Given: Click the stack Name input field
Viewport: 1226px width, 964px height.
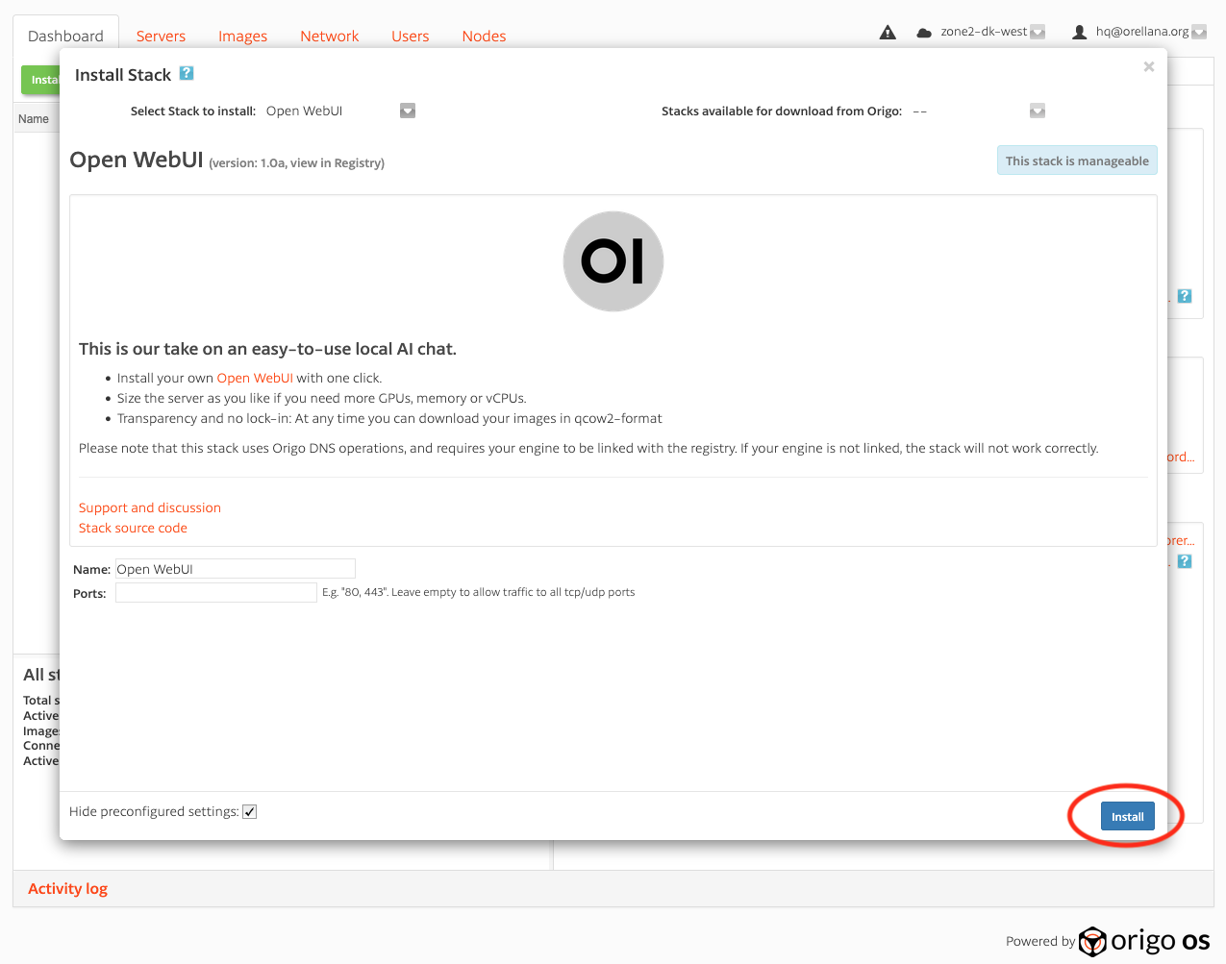Looking at the screenshot, I should [x=235, y=569].
